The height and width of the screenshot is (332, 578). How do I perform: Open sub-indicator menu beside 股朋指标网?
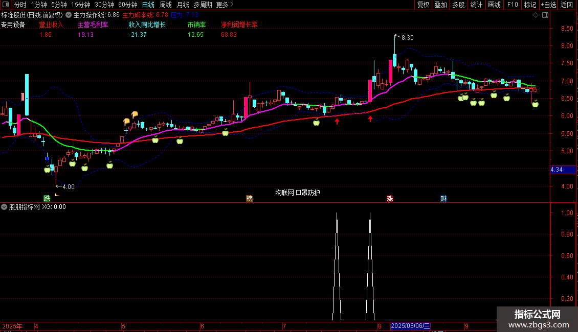[4, 207]
